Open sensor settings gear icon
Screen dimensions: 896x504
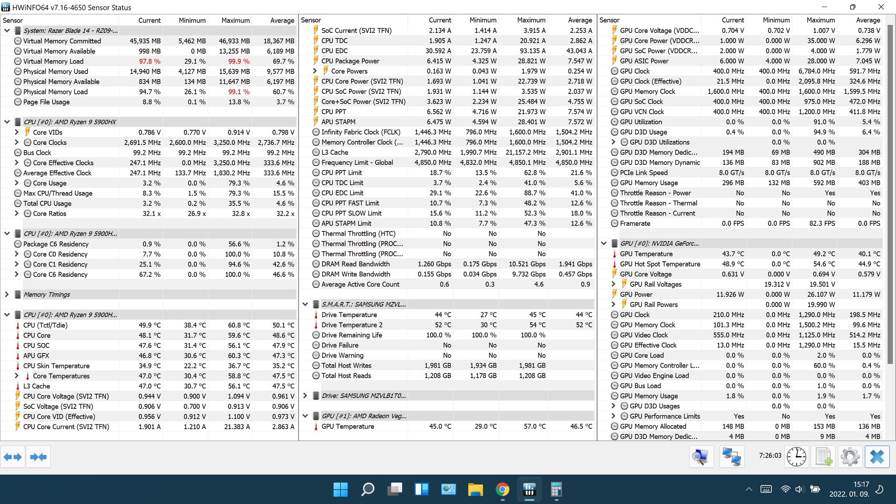click(x=850, y=457)
